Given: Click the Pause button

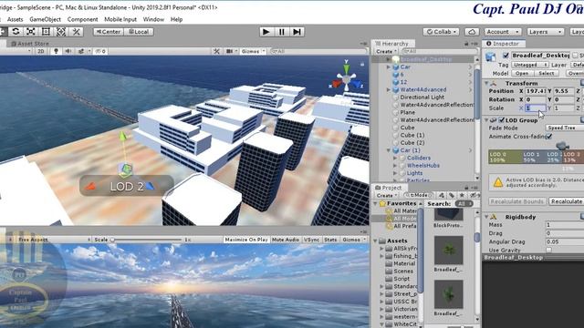Looking at the screenshot, I should point(282,32).
